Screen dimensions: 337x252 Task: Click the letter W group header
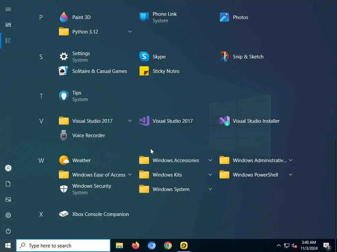point(41,160)
